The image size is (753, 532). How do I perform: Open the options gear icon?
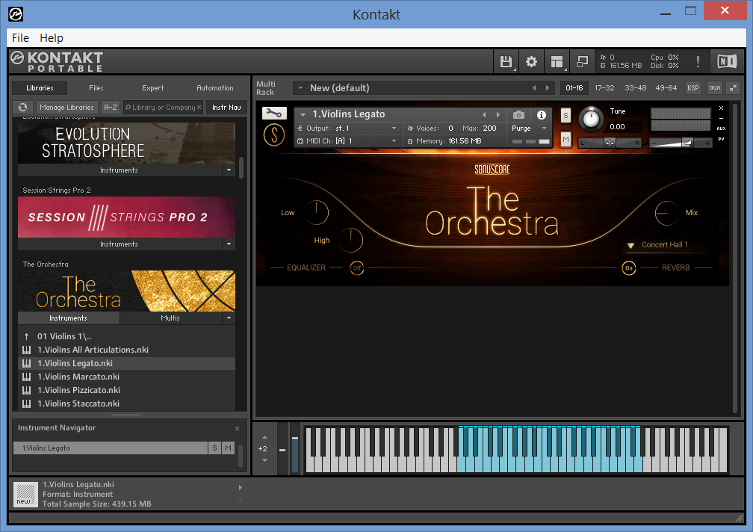(531, 61)
